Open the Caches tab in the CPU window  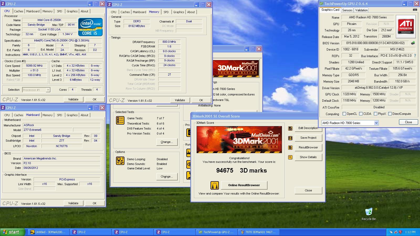[19, 11]
